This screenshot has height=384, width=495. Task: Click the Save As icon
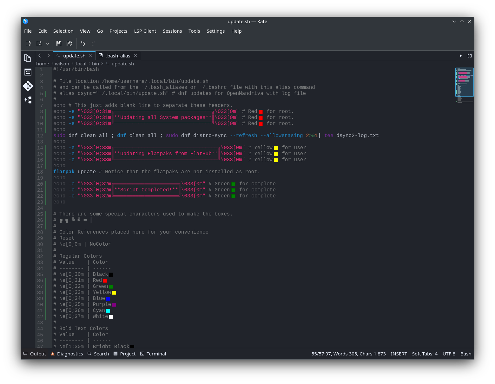coord(69,43)
